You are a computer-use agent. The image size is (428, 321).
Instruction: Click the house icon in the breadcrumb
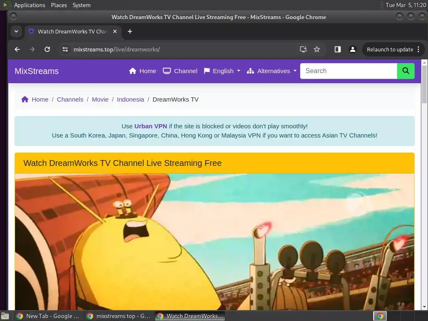point(25,99)
